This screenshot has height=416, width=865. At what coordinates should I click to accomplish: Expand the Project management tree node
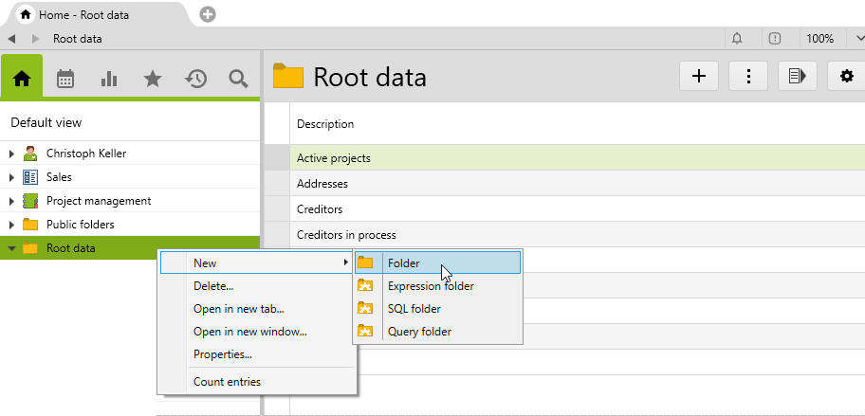(x=11, y=201)
